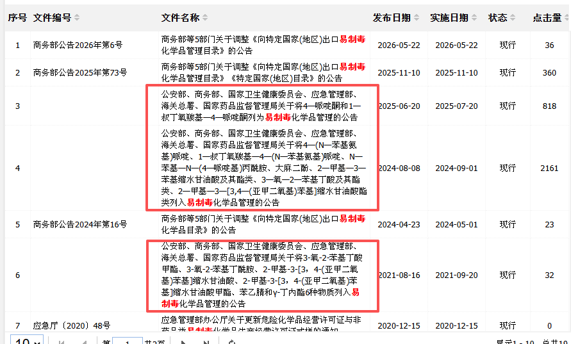
Task: Click the click count 32 in row 6
Action: pos(549,275)
